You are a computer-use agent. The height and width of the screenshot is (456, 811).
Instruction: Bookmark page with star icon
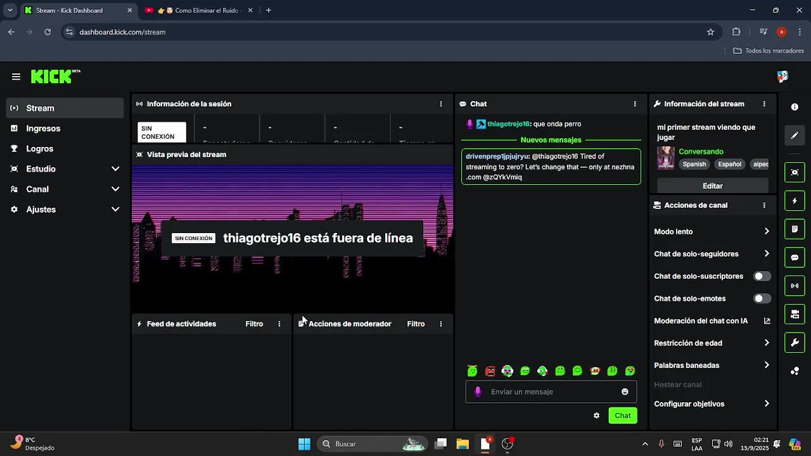click(710, 32)
